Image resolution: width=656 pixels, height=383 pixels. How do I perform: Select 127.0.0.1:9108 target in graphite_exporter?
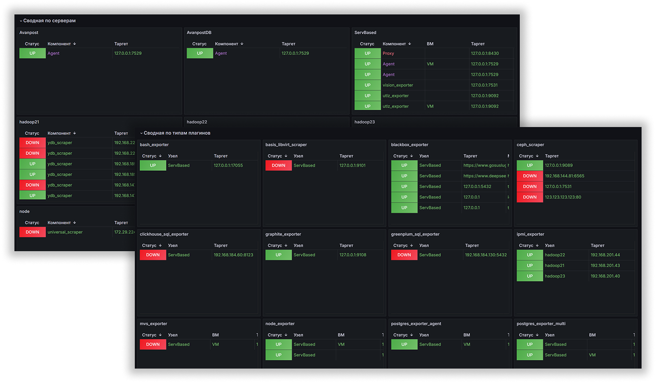tap(352, 255)
